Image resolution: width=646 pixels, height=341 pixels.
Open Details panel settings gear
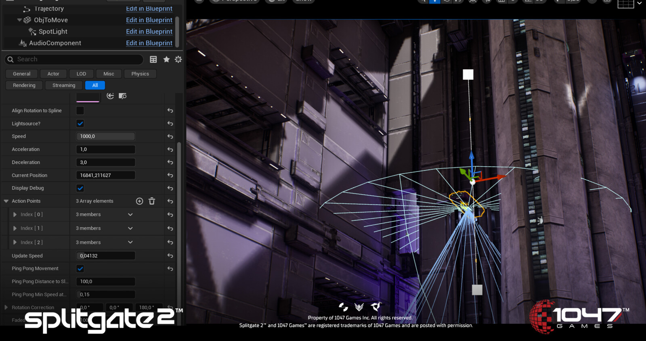(178, 59)
